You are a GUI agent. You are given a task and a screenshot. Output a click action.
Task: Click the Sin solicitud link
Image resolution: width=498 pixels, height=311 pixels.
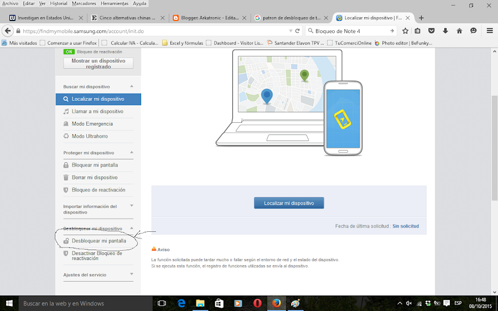tap(406, 226)
